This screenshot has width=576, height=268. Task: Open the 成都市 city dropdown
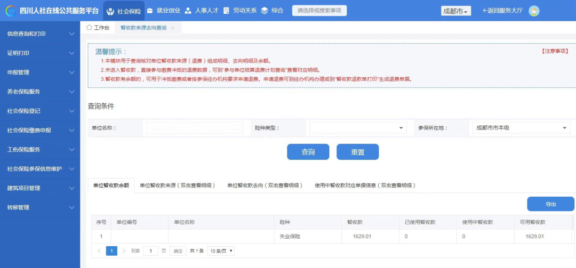coord(456,11)
